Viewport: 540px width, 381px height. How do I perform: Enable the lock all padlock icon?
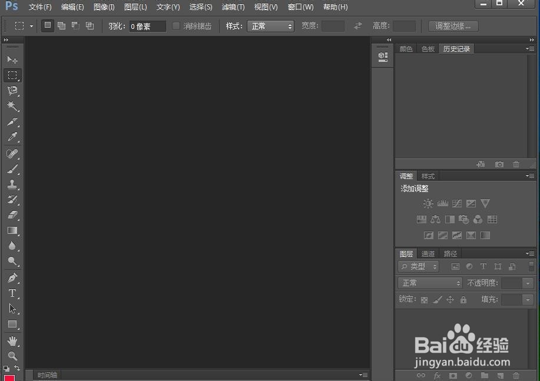pos(463,299)
